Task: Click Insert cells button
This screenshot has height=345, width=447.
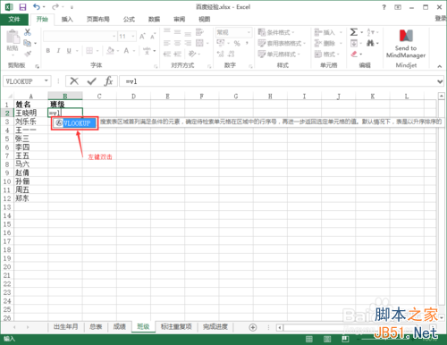Action: tap(325, 32)
